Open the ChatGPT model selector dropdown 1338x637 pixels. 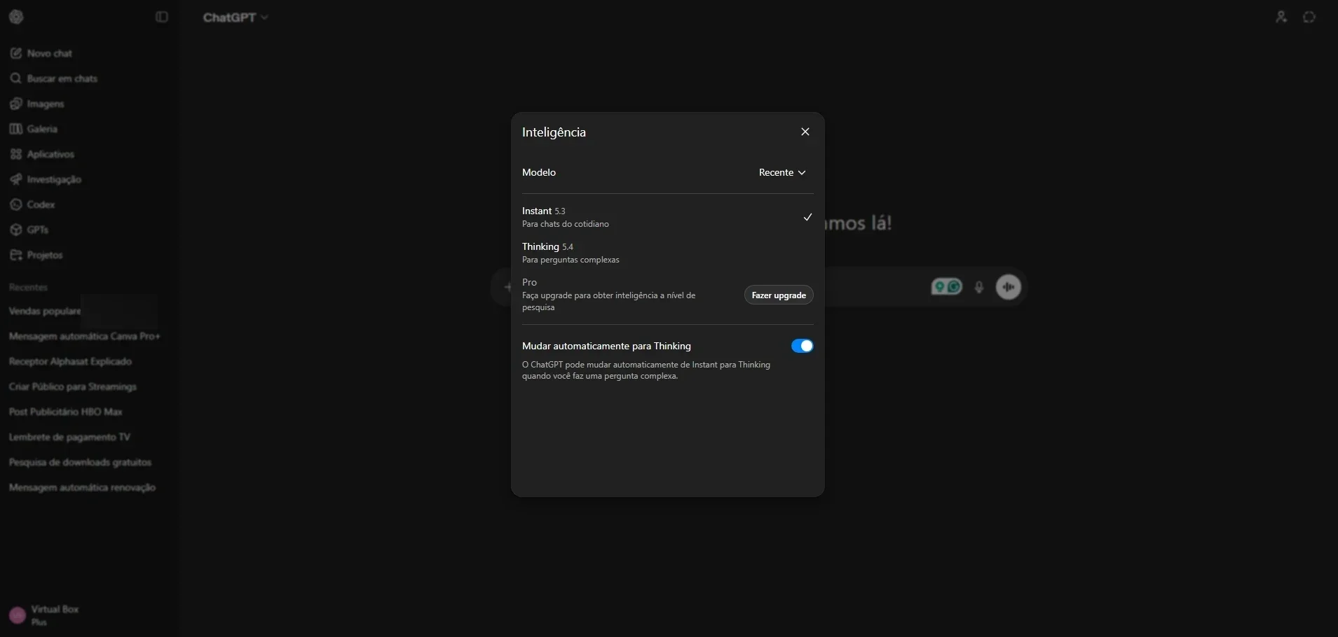click(x=235, y=17)
